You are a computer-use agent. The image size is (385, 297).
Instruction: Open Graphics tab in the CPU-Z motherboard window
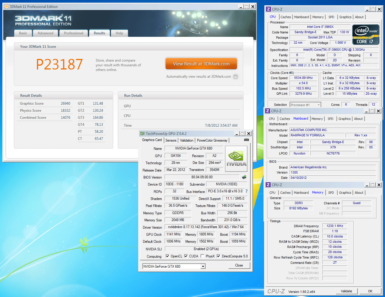tap(345, 119)
